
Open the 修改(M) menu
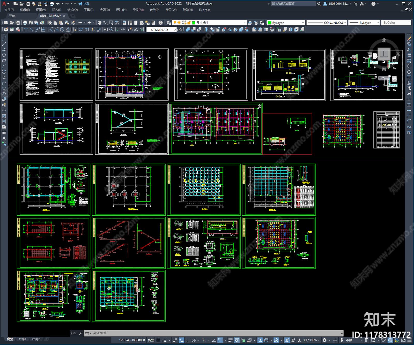click(x=138, y=10)
